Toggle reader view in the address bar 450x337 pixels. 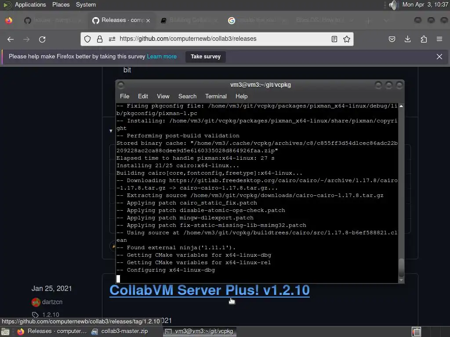coord(334,39)
